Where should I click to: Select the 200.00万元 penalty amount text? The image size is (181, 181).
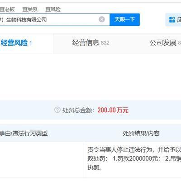[x=113, y=110]
